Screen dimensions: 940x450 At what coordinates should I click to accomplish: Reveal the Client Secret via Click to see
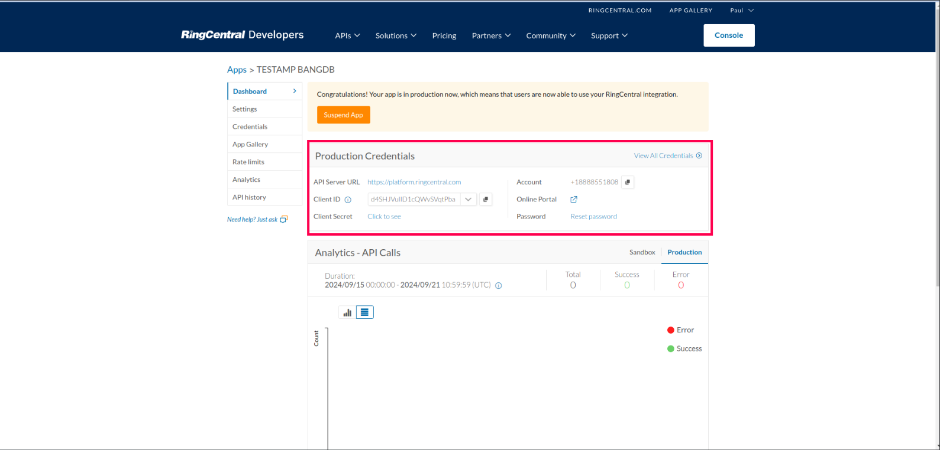(x=384, y=217)
